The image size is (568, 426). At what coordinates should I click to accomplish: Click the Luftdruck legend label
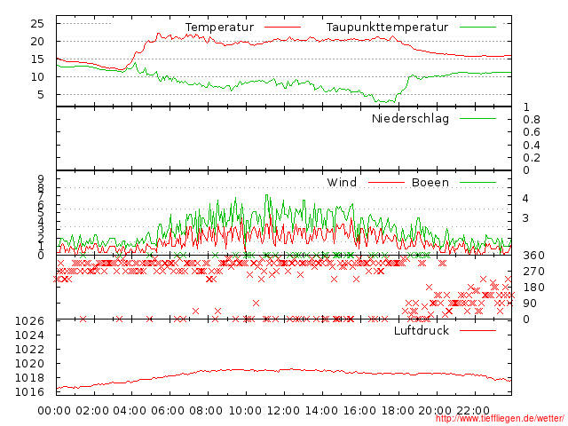422,330
